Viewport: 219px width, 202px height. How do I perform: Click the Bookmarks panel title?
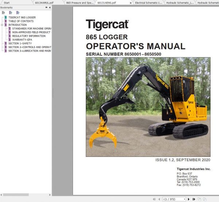(x=7, y=8)
